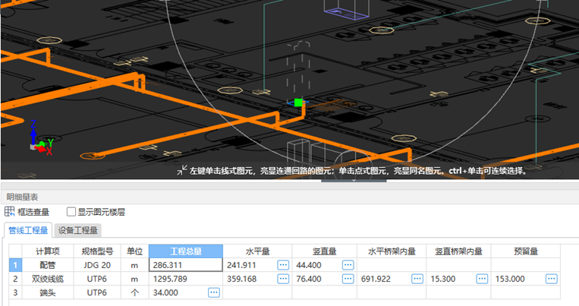Click ellipsis button next to 359.168
Screen dimensions: 579x306
point(283,279)
